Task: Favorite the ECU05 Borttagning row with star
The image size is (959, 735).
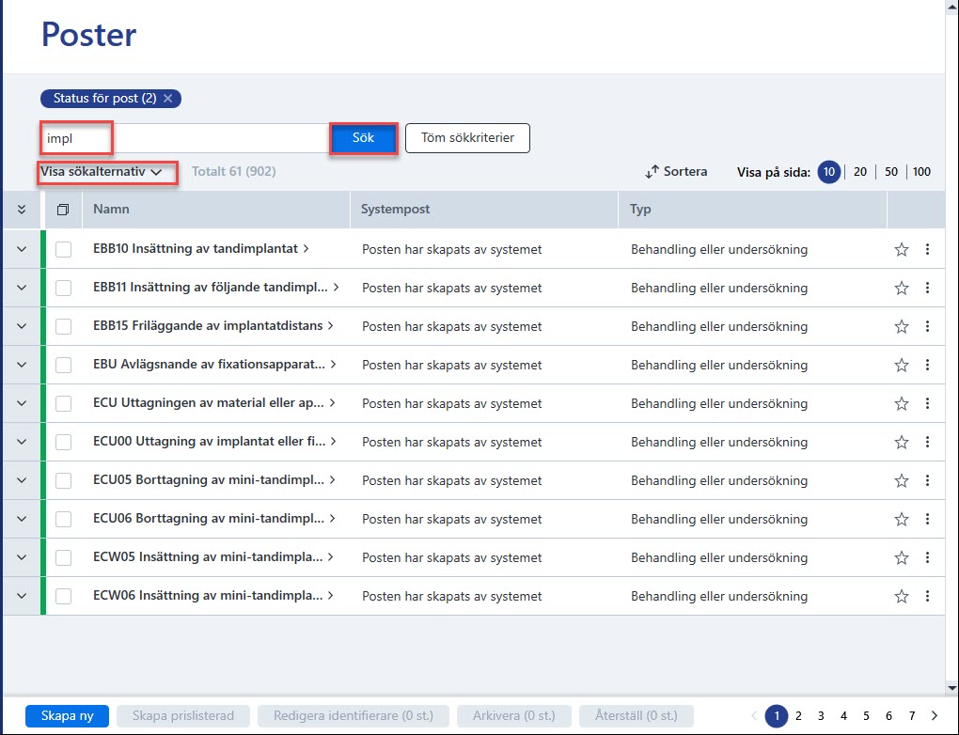Action: (x=901, y=480)
